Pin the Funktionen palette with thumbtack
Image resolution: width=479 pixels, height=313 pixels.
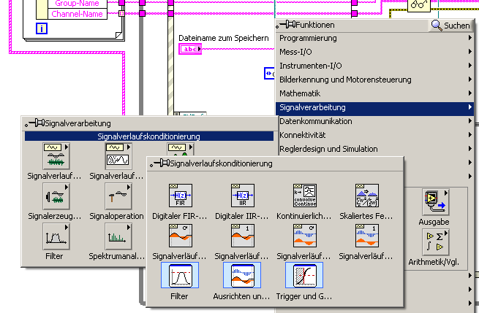pyautogui.click(x=286, y=24)
